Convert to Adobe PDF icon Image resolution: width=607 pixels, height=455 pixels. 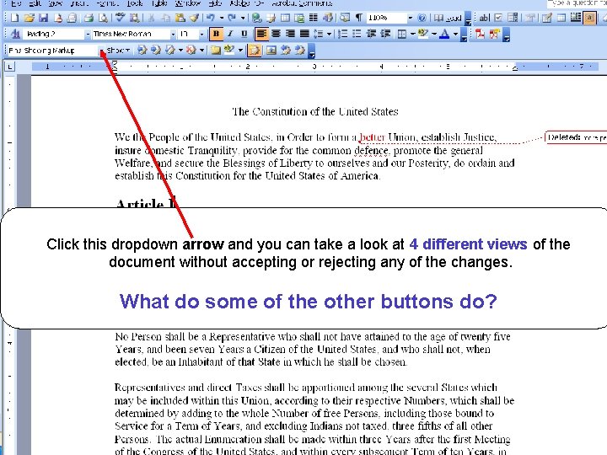click(480, 34)
